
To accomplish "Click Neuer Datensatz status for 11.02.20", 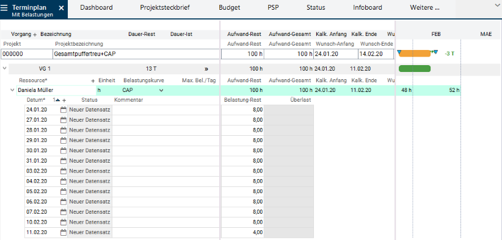I will tap(90, 232).
